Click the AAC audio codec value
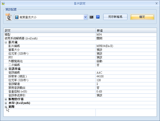This screenshot has height=121, width=160. click(99, 73)
